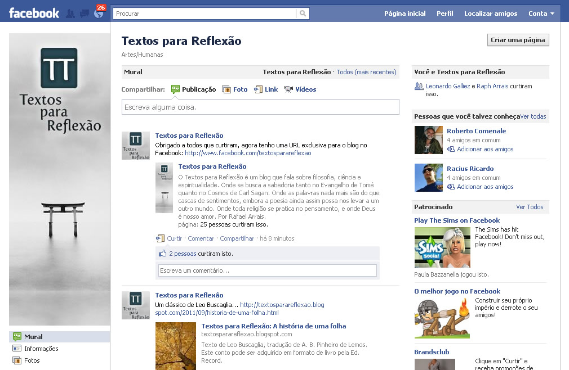Click Curtir text under first post
The image size is (569, 370).
click(174, 238)
